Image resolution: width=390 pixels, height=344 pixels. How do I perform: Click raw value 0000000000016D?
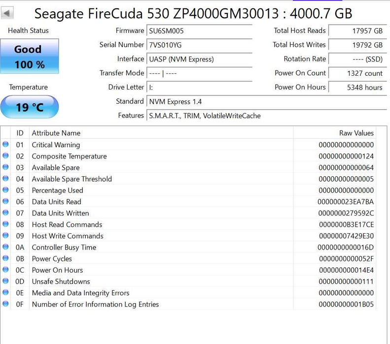coord(346,248)
